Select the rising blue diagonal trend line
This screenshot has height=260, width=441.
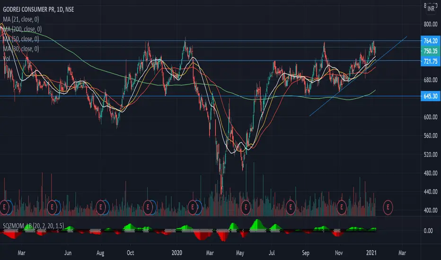(x=358, y=76)
